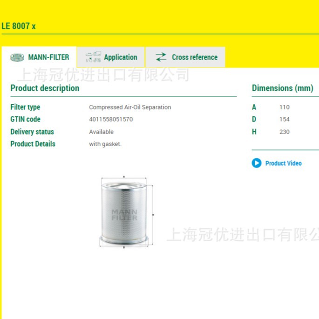This screenshot has height=319, width=319.
Task: Click the filter icon on MANN-FILTER tab
Action: pos(17,57)
